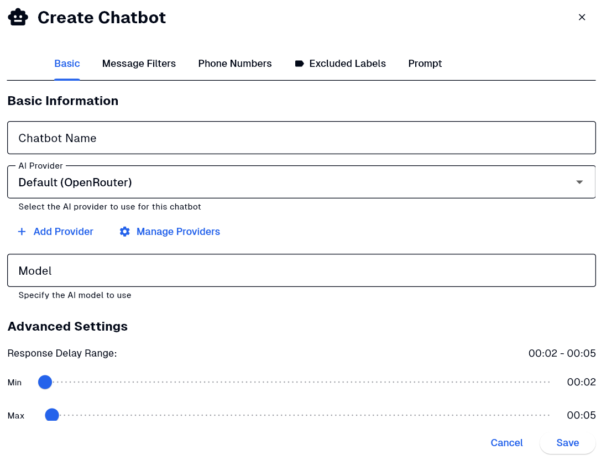Viewport: 601px width, 460px height.
Task: Click the Basic Information heading
Action: (x=63, y=101)
